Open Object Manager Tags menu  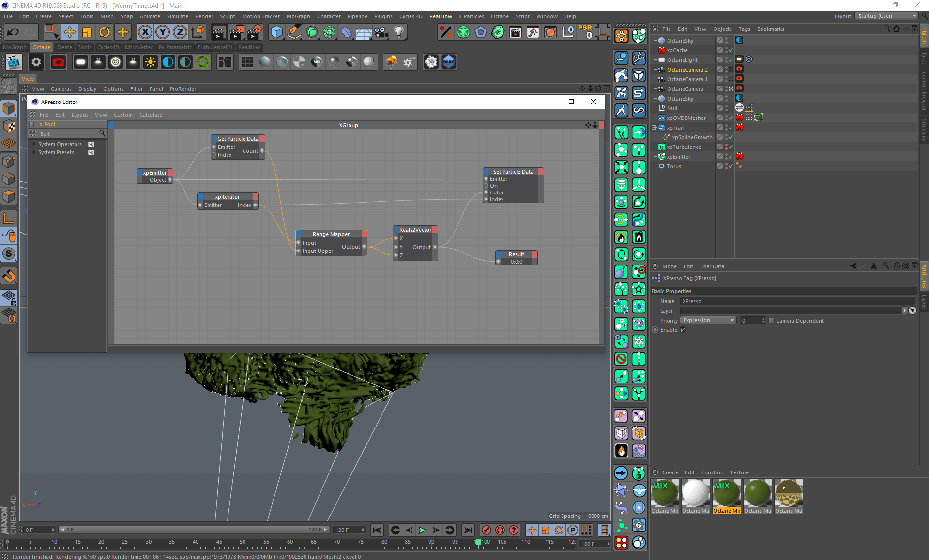[x=744, y=29]
